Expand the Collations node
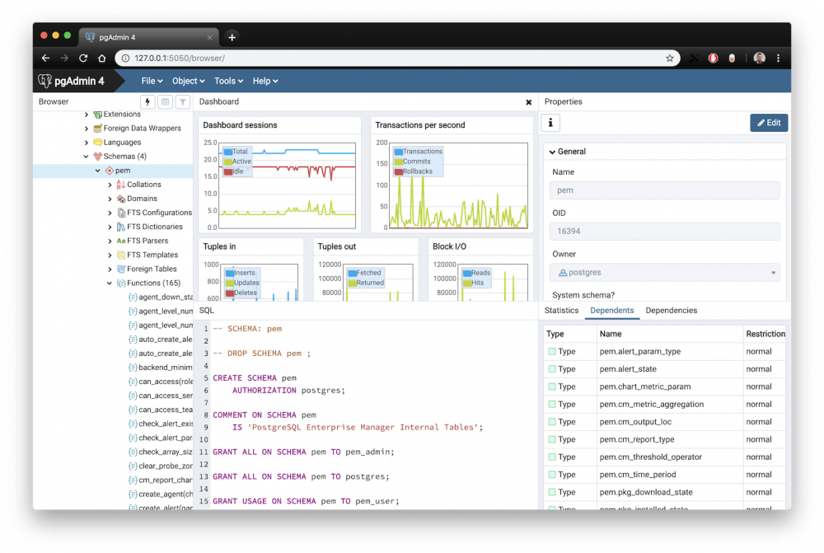This screenshot has height=553, width=824. [110, 185]
